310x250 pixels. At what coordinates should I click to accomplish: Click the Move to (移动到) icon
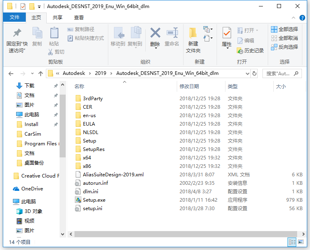(x=119, y=33)
